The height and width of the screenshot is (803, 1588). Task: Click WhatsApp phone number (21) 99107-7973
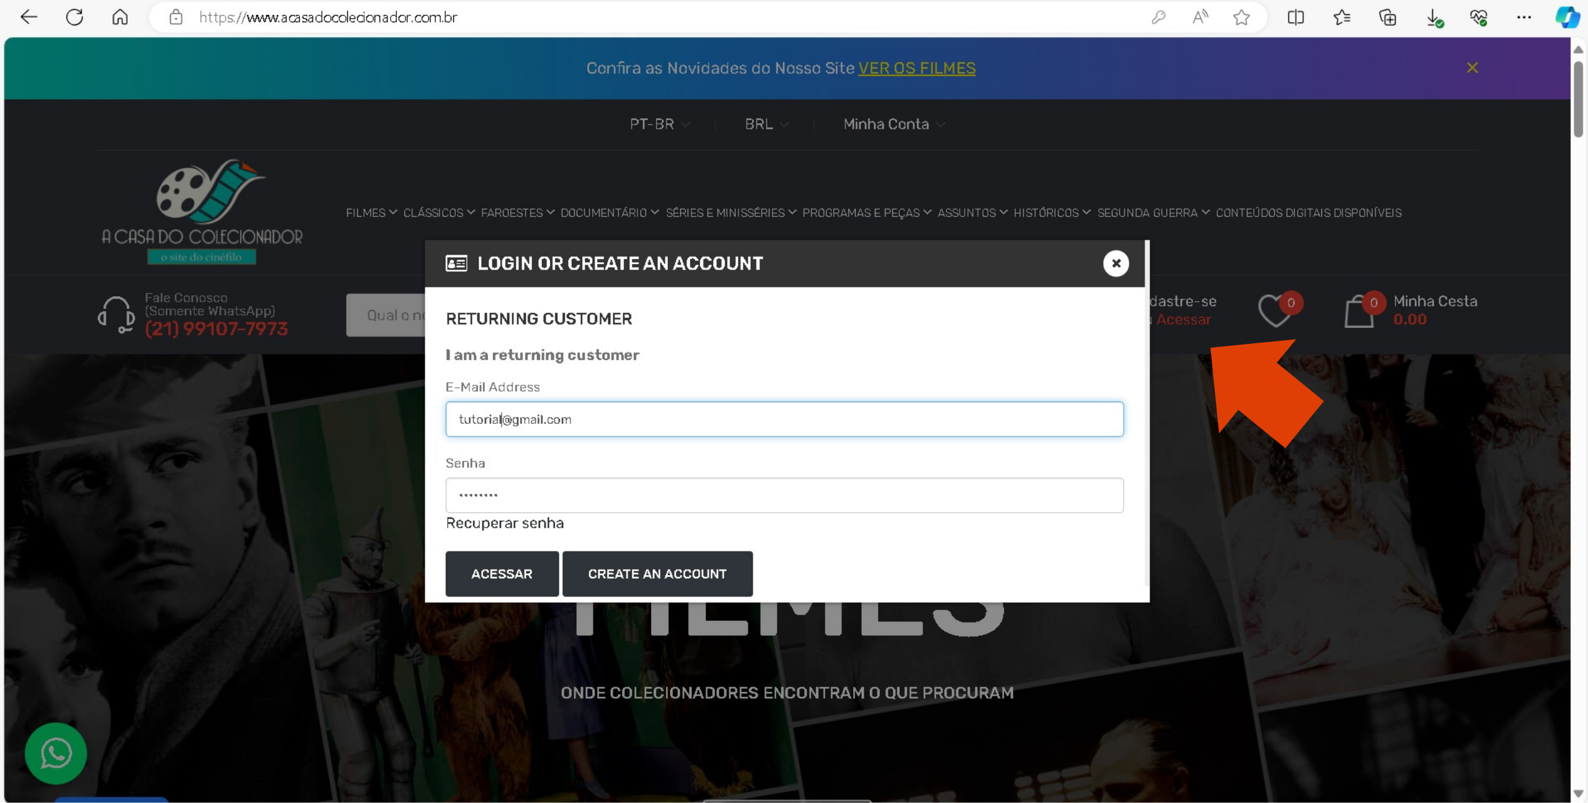click(x=216, y=328)
